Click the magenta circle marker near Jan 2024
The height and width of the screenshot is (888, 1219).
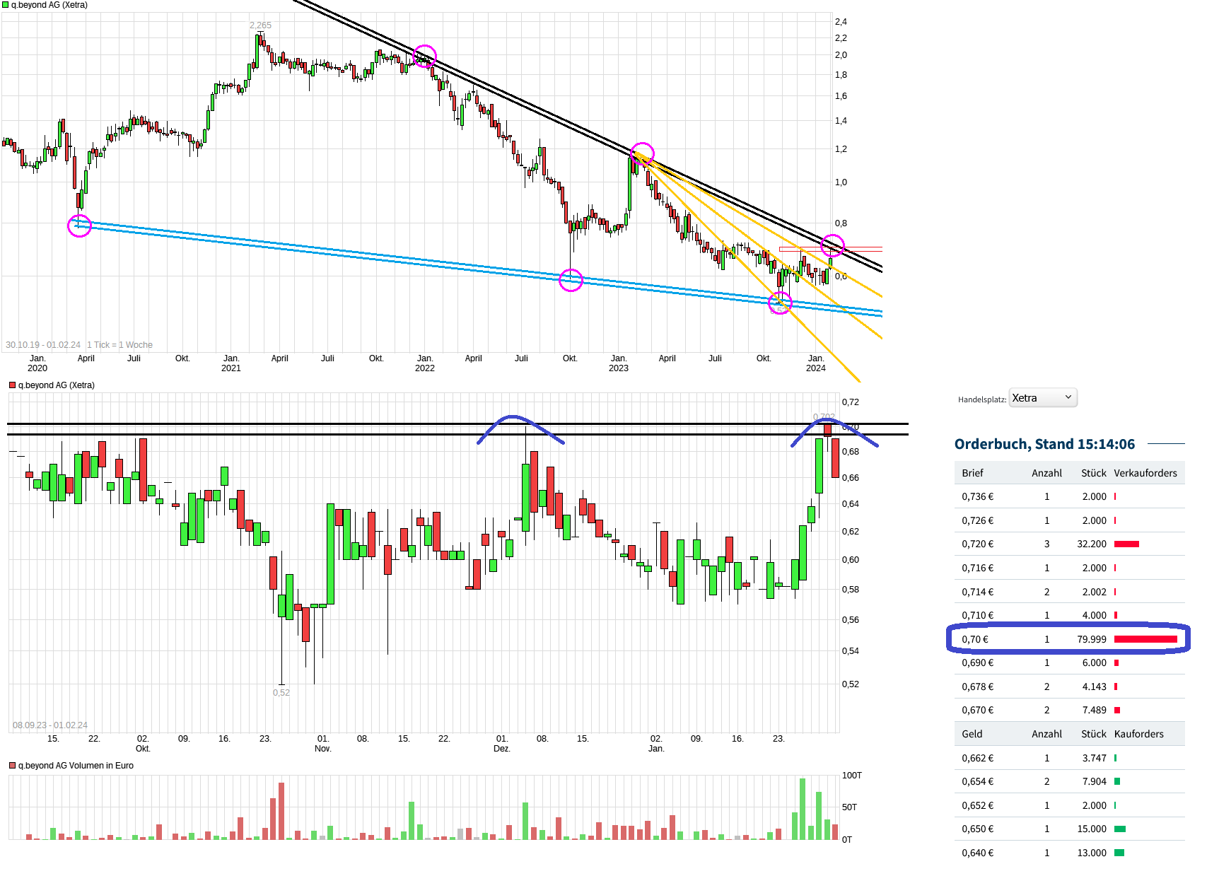pyautogui.click(x=832, y=247)
